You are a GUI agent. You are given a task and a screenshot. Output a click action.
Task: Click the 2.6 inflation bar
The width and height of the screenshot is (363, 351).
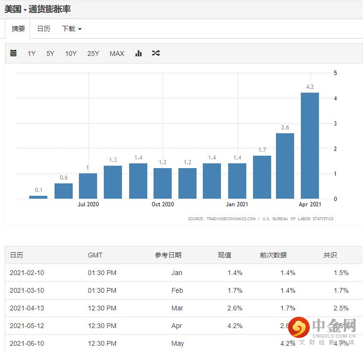285,166
